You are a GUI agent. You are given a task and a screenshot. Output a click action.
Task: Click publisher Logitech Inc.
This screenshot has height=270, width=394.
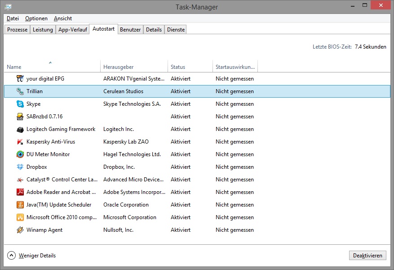[118, 129]
